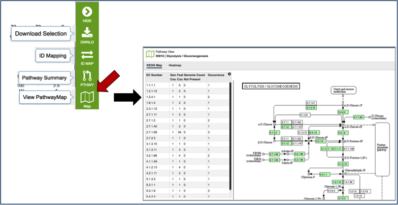The image size is (398, 205).
Task: Click the plus column selector icon in table header
Action: pos(229,74)
